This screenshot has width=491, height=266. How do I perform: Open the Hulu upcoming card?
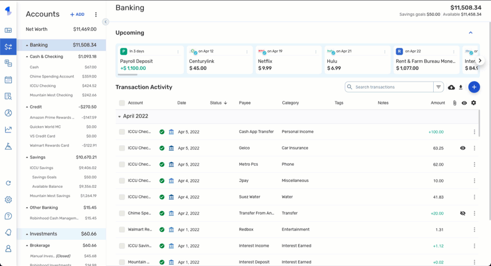(x=357, y=60)
